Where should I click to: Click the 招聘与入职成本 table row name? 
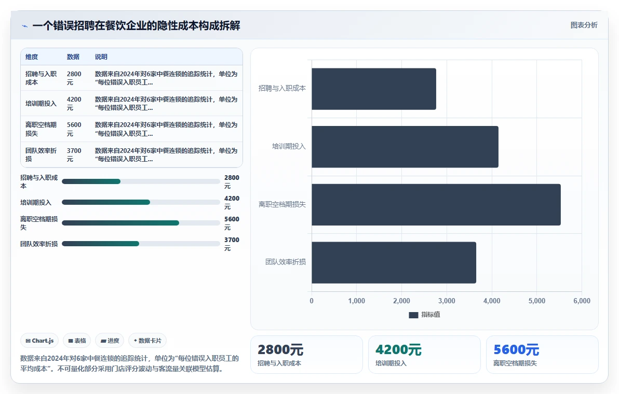click(41, 78)
